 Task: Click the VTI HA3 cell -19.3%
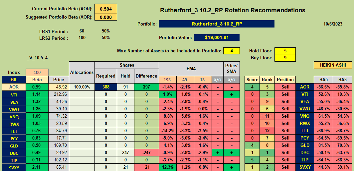(342, 94)
